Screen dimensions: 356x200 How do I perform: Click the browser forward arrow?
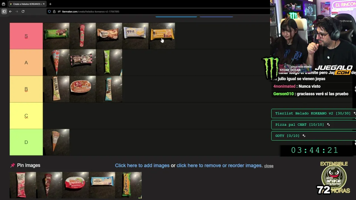tap(17, 11)
